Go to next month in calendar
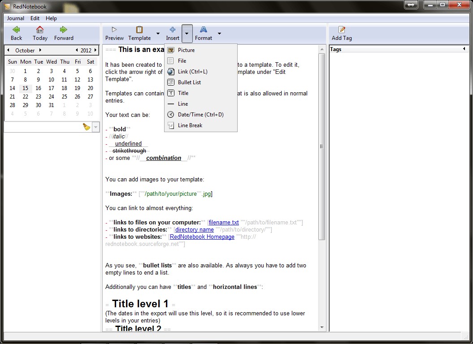This screenshot has width=473, height=344. tap(40, 50)
